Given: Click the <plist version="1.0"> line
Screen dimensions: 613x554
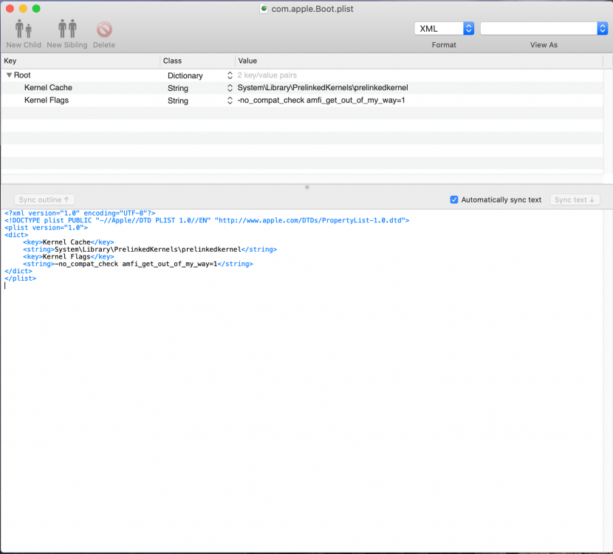Looking at the screenshot, I should (x=46, y=228).
